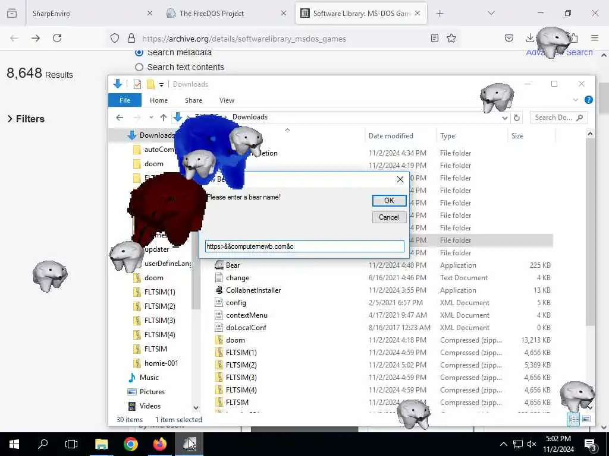This screenshot has height=456, width=609.
Task: Open Explorer recent locations dropdown
Action: [152, 118]
